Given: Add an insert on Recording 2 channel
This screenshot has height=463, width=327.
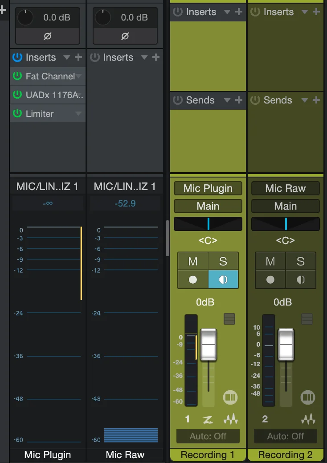Looking at the screenshot, I should click(x=316, y=12).
